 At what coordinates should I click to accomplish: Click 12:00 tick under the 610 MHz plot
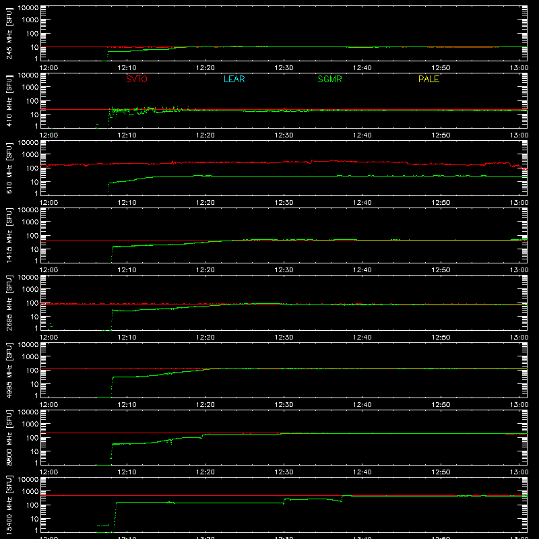pos(49,203)
